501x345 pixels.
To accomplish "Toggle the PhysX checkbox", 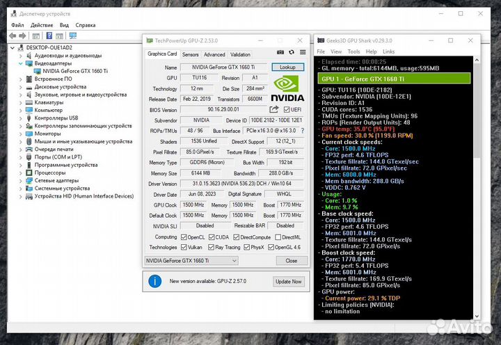I will 246,247.
